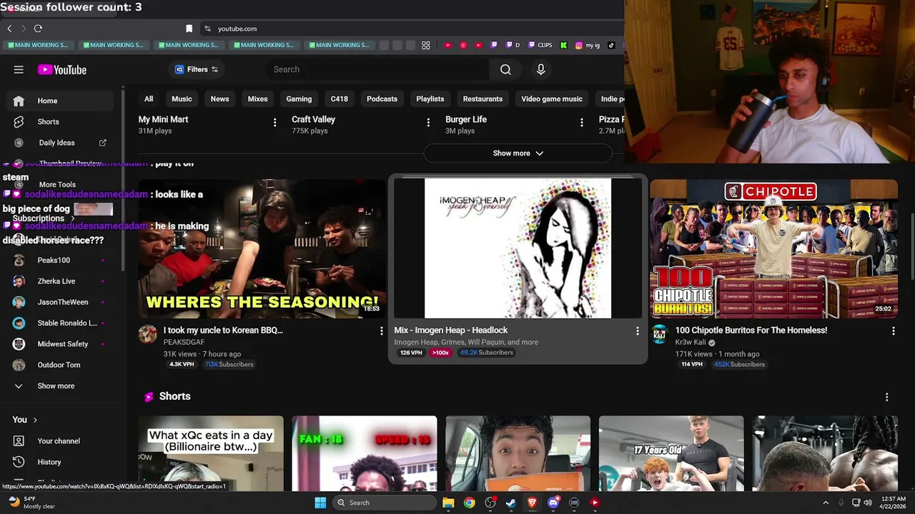Open Stable Ronaldo subscription
The image size is (915, 514).
[60, 323]
